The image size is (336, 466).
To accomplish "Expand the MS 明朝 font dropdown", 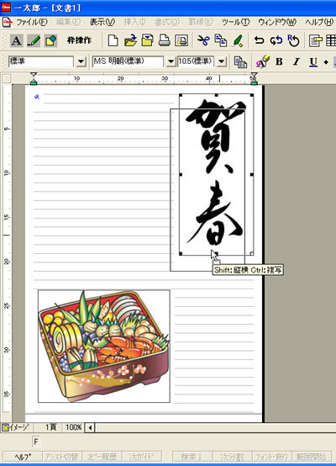I will [171, 61].
